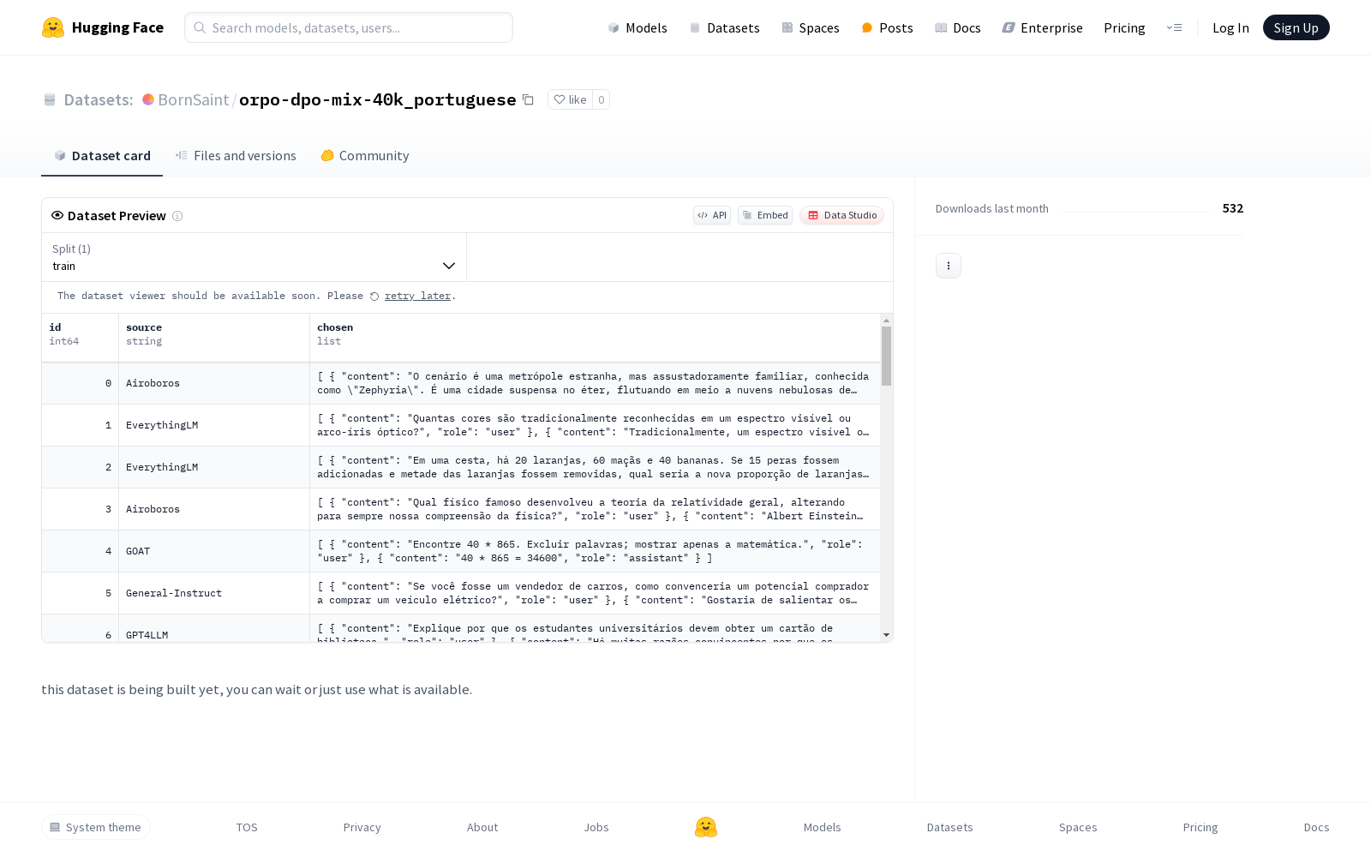This screenshot has height=857, width=1371.
Task: Click the Sign Up button
Action: coord(1296,27)
